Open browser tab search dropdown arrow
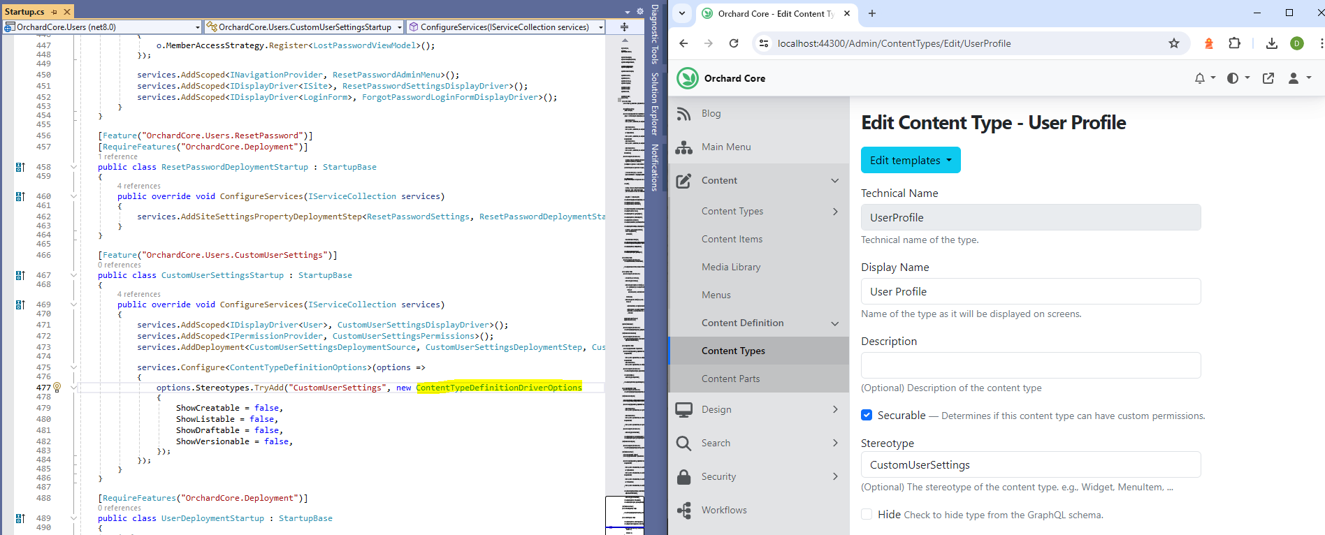Image resolution: width=1325 pixels, height=535 pixels. [x=682, y=13]
